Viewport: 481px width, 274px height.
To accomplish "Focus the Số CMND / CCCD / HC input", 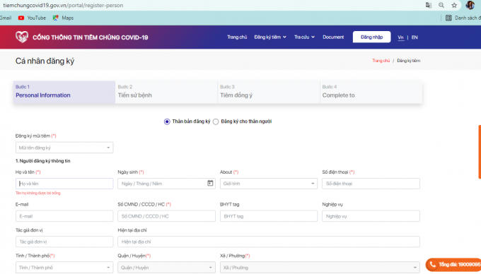I will point(166,216).
